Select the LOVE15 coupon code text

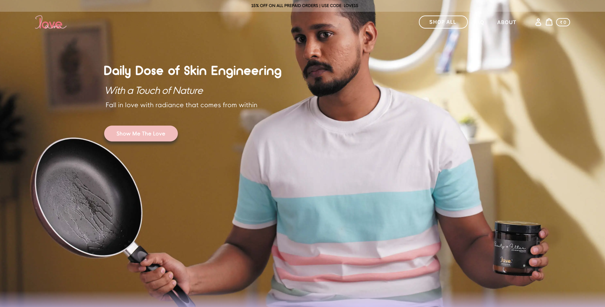[351, 6]
